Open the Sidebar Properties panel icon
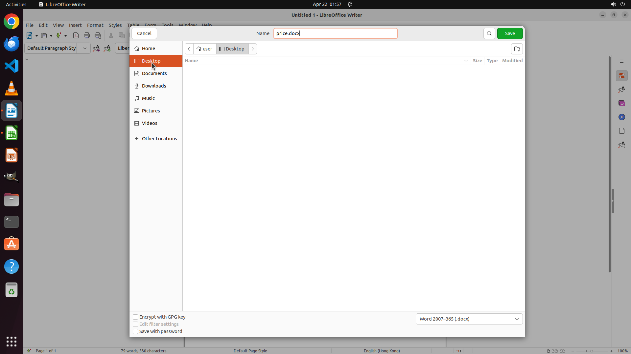The height and width of the screenshot is (354, 631). [621, 76]
